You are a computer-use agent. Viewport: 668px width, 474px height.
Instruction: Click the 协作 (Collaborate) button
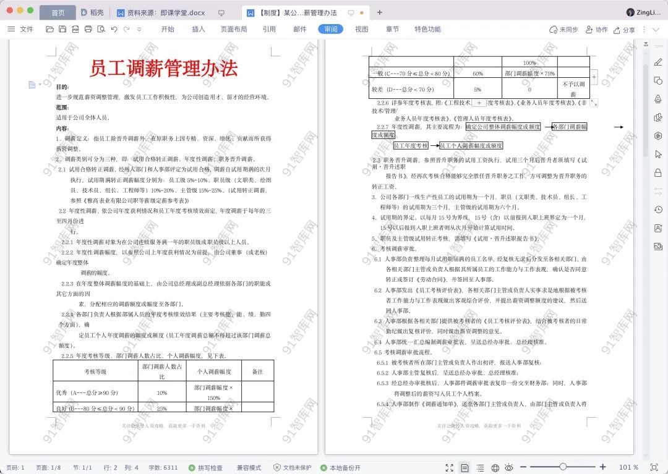coord(596,29)
